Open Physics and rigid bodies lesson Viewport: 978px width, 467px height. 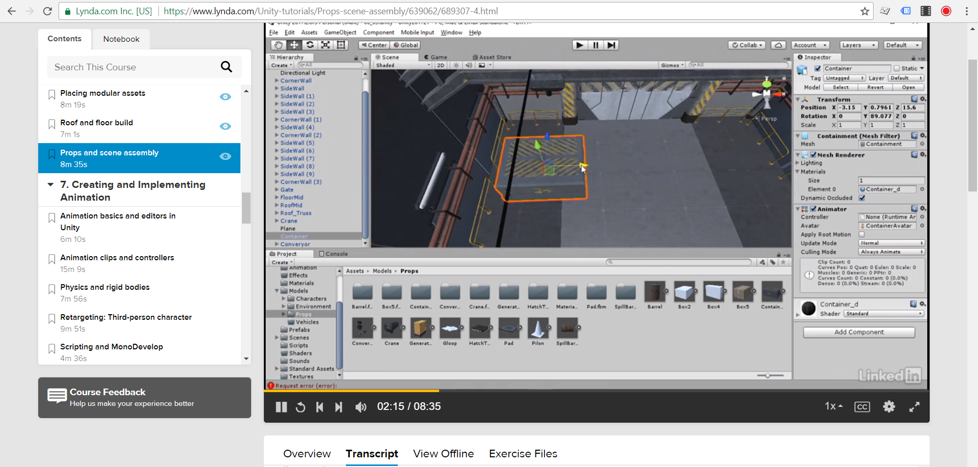[105, 287]
